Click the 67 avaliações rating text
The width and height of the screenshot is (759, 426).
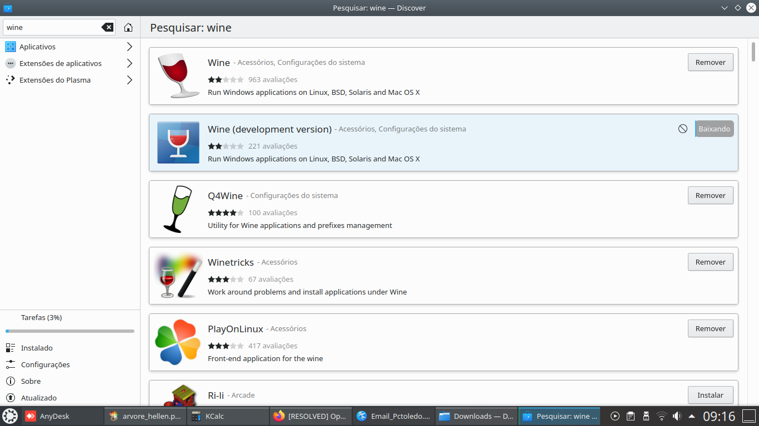pos(271,279)
